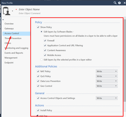Click the search magnifier icon in title bar

(115, 3)
